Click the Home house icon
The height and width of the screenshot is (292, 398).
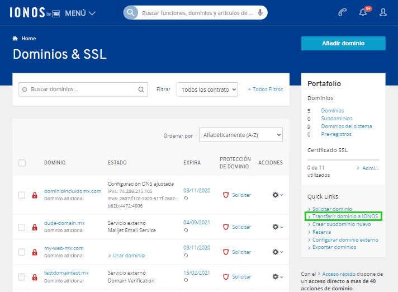pos(15,39)
